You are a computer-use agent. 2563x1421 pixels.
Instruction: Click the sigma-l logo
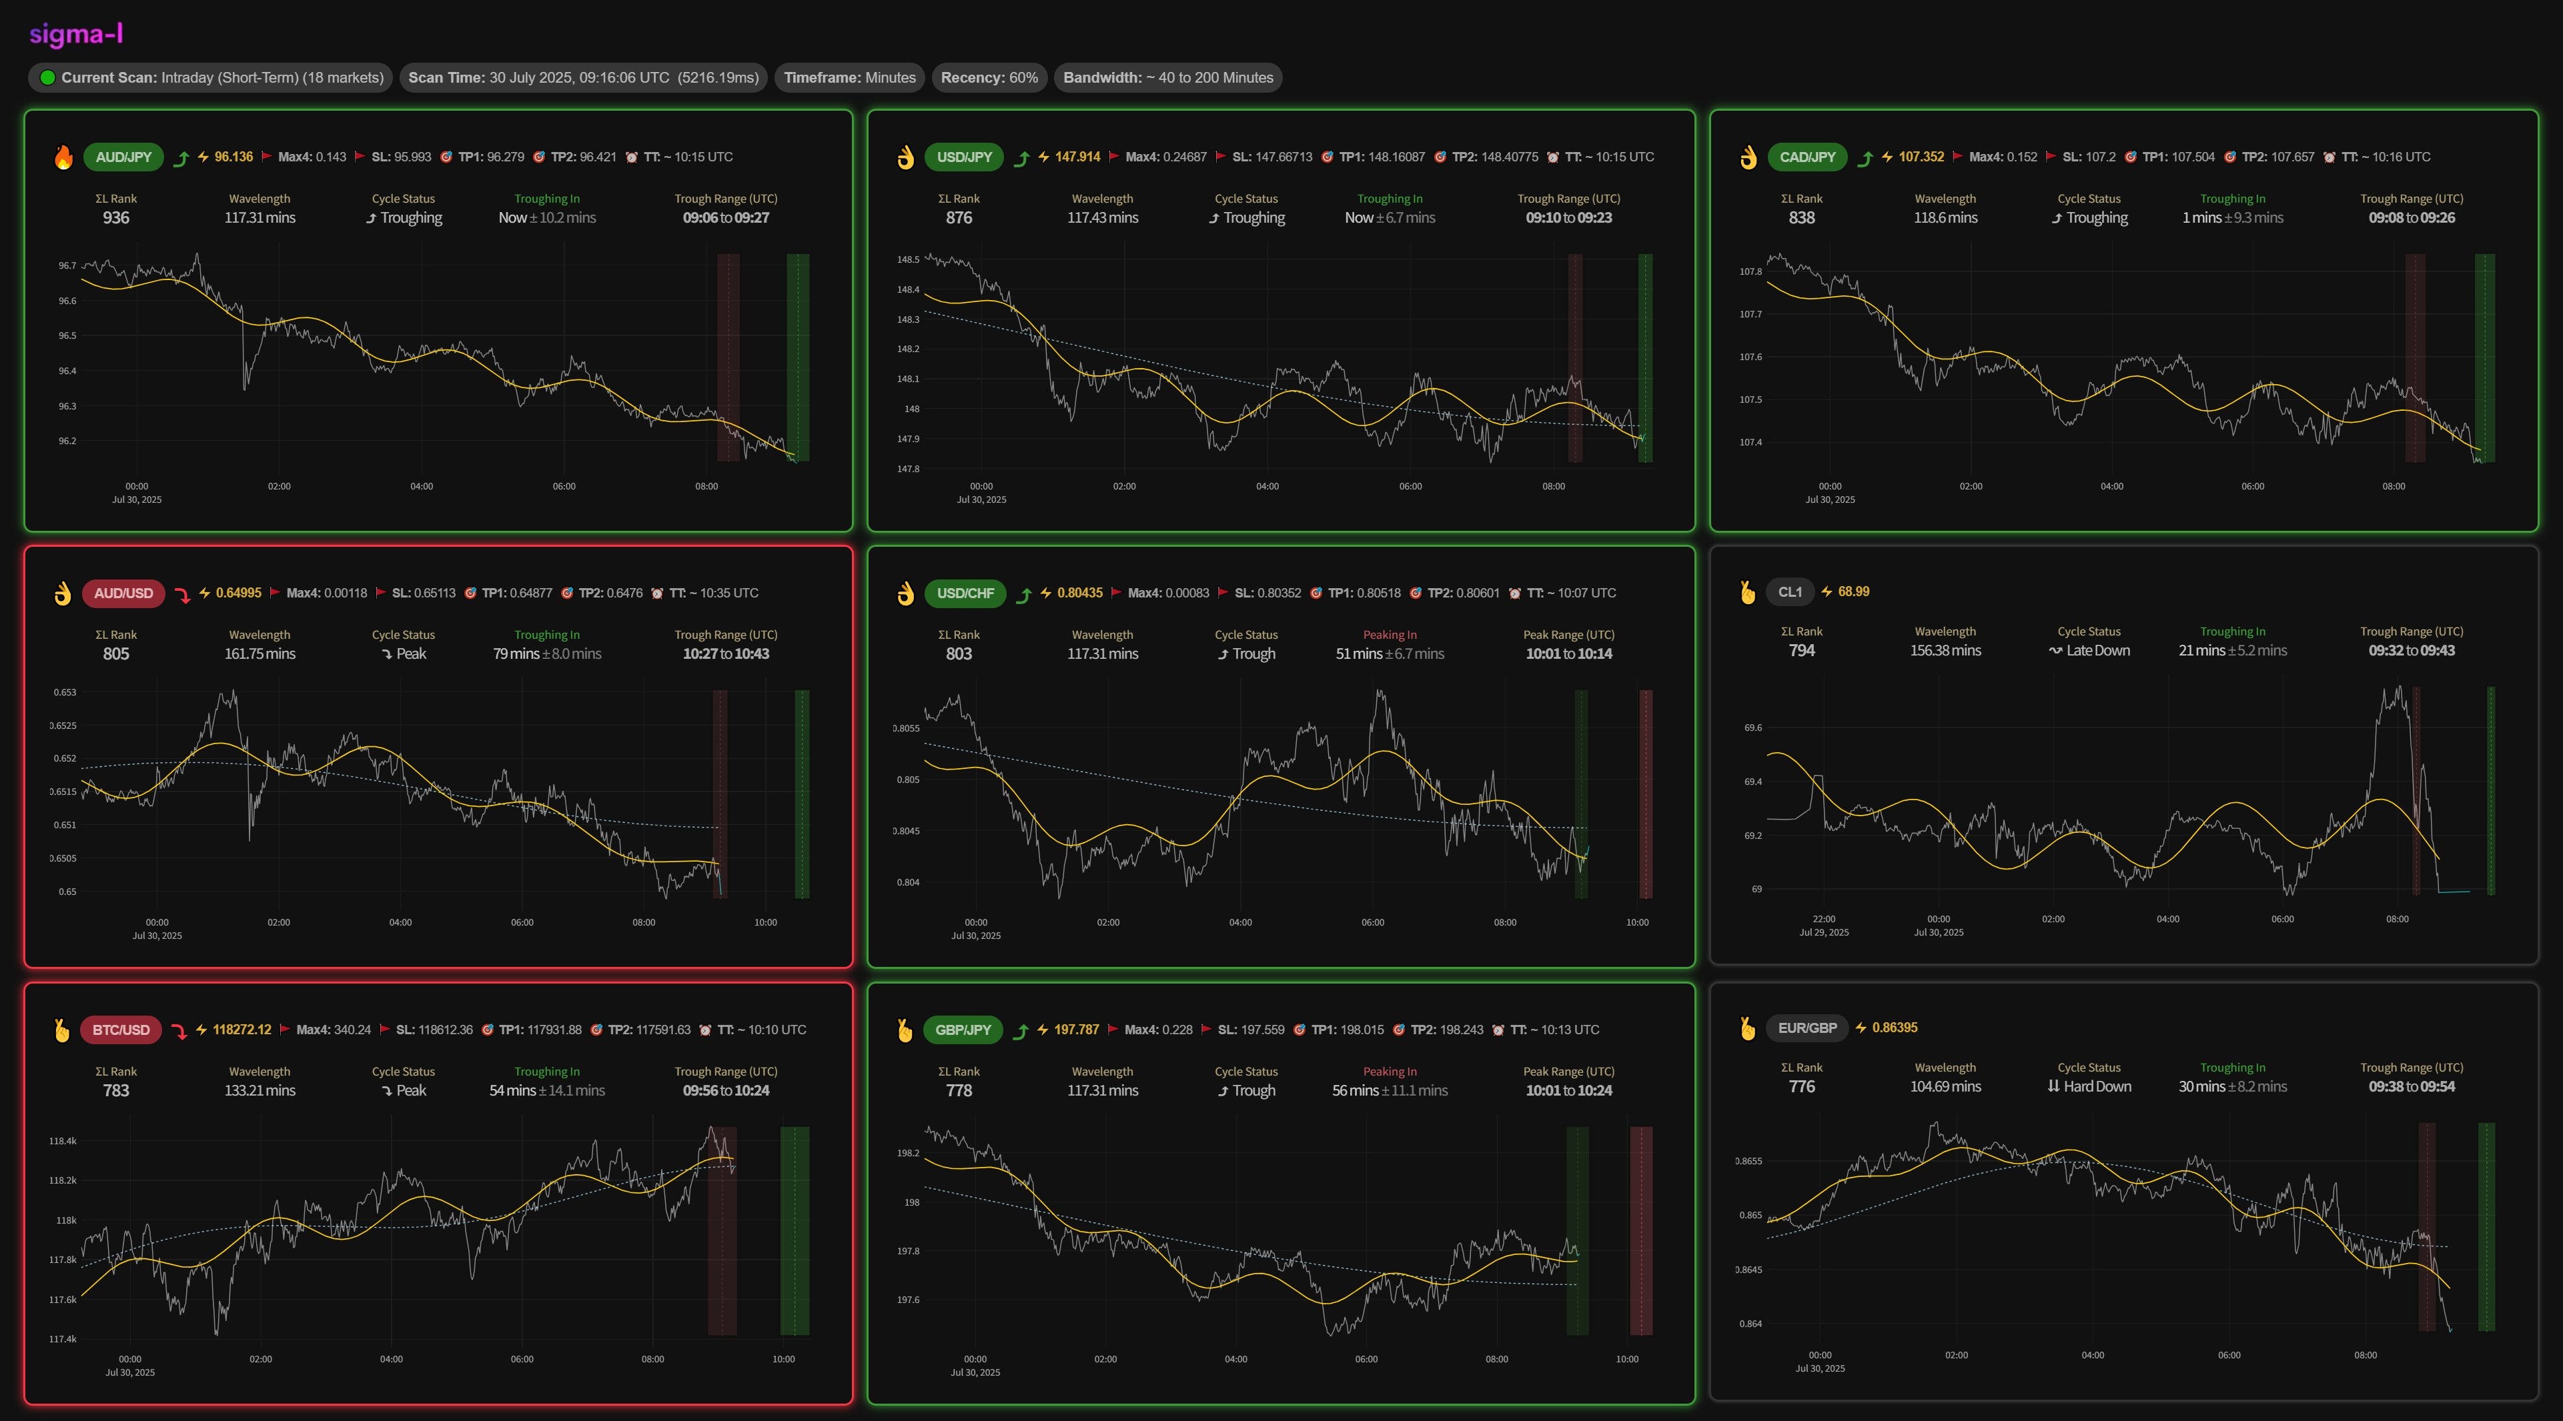[75, 34]
